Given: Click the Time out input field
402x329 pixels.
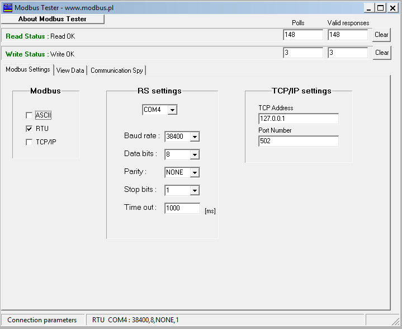Looking at the screenshot, I should click(182, 208).
